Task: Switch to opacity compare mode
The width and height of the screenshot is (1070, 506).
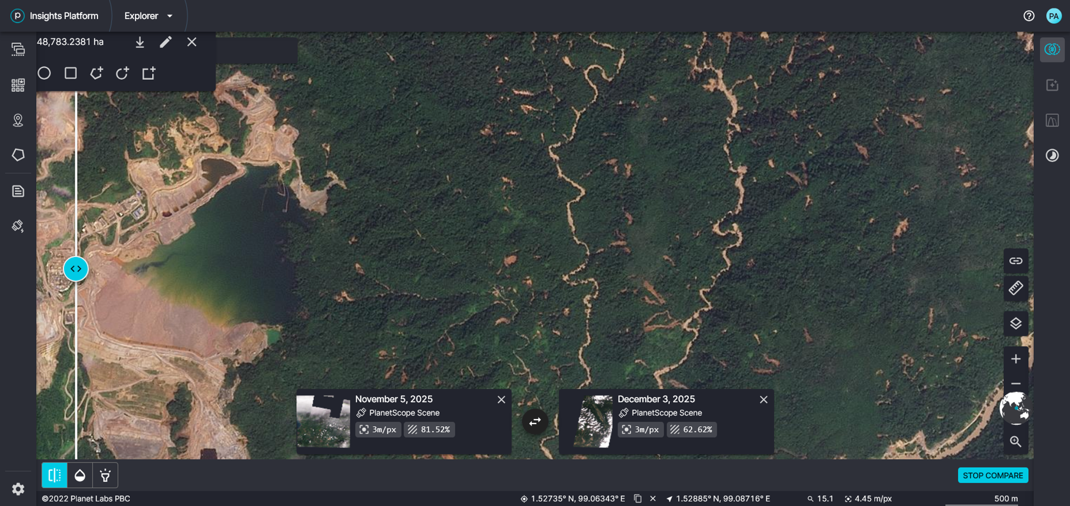Action: 80,475
